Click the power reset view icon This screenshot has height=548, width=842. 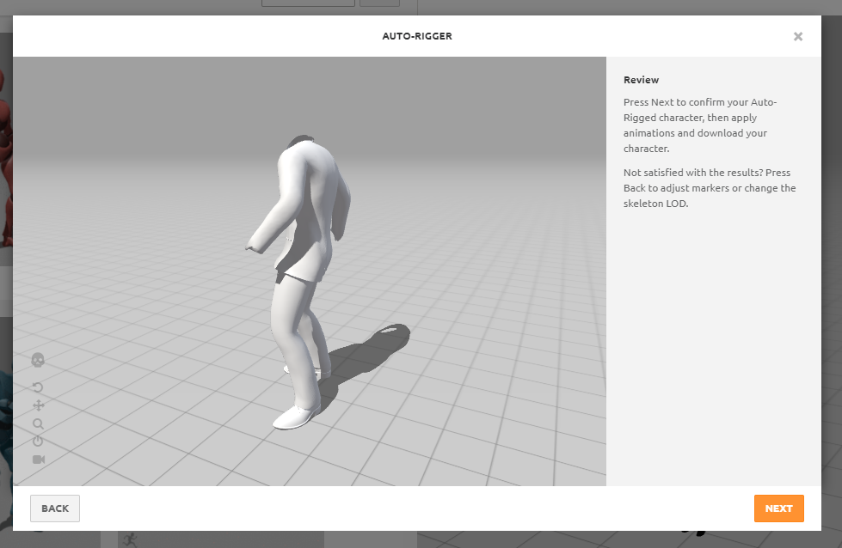coord(38,441)
